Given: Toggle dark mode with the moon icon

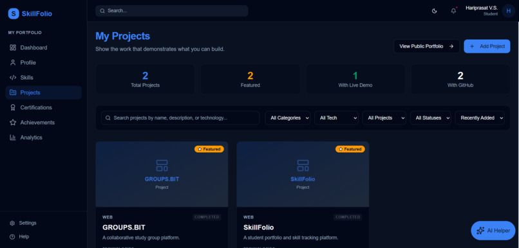Looking at the screenshot, I should click(x=435, y=11).
